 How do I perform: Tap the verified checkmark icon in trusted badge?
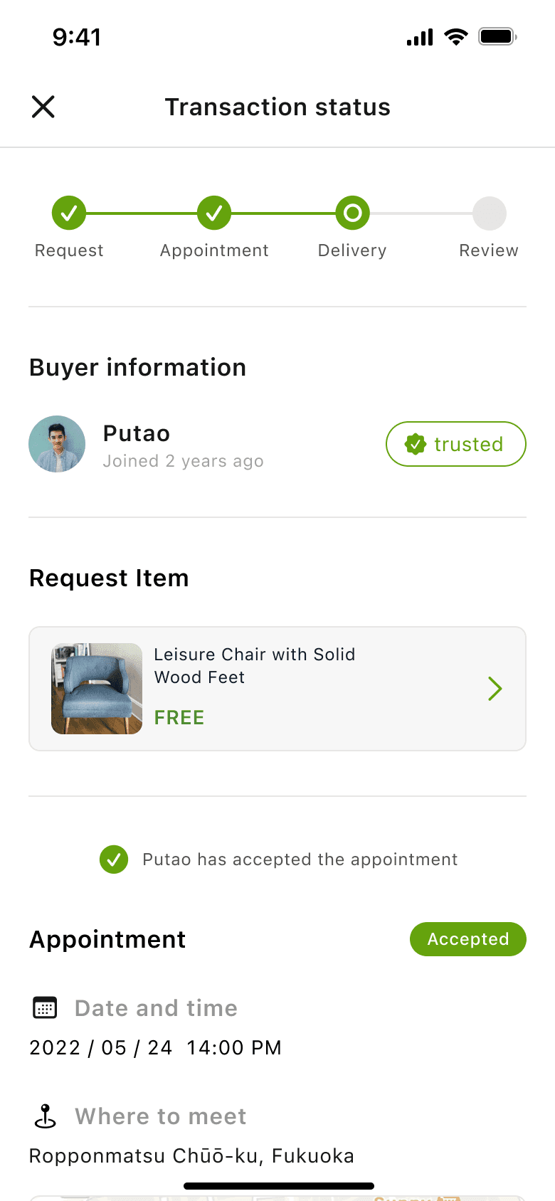(416, 444)
